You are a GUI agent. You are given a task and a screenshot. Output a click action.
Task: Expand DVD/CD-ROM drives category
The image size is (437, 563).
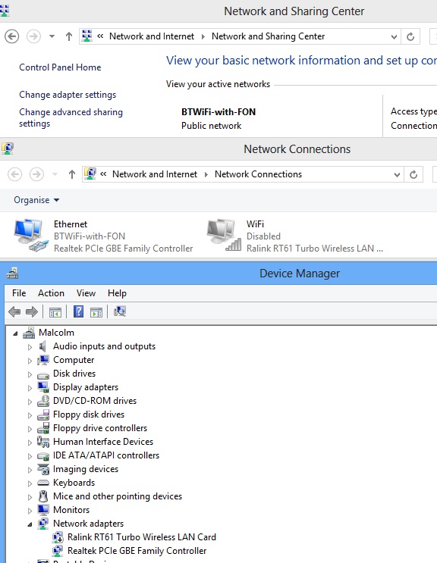tap(30, 402)
